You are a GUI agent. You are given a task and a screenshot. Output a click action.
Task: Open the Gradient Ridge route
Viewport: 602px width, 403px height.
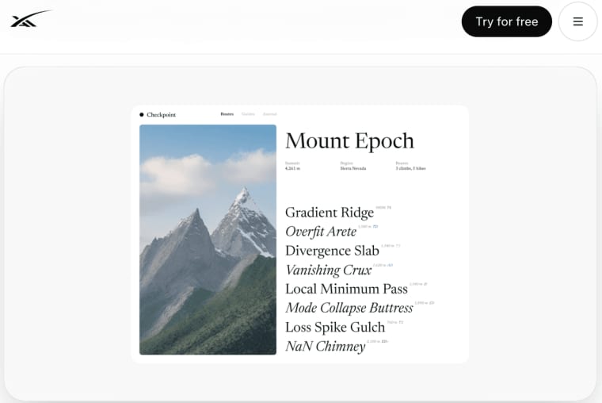330,213
